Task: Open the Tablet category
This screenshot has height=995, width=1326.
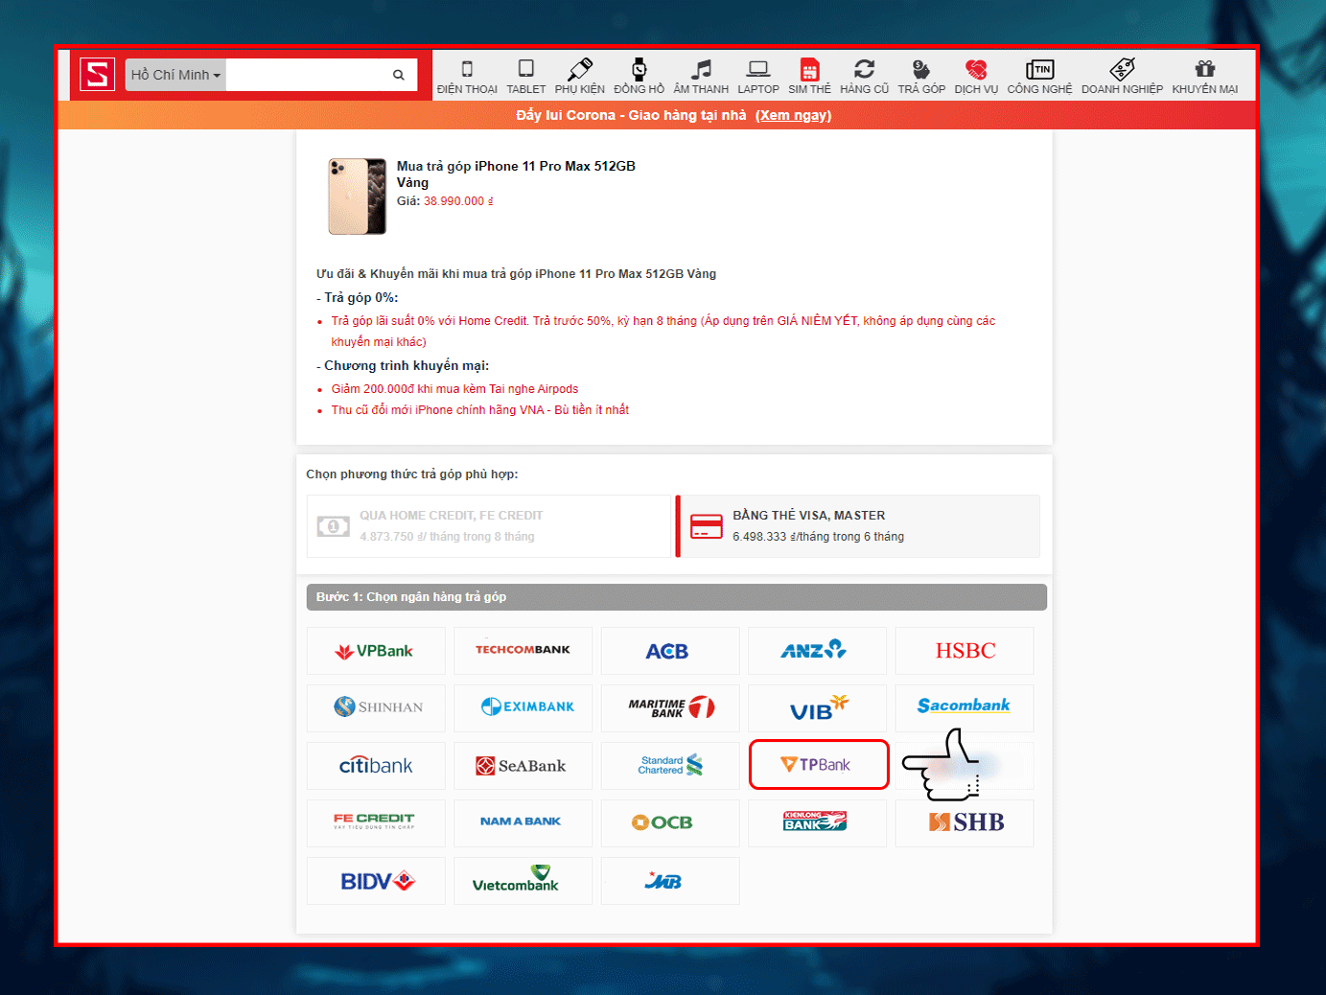Action: 526,77
